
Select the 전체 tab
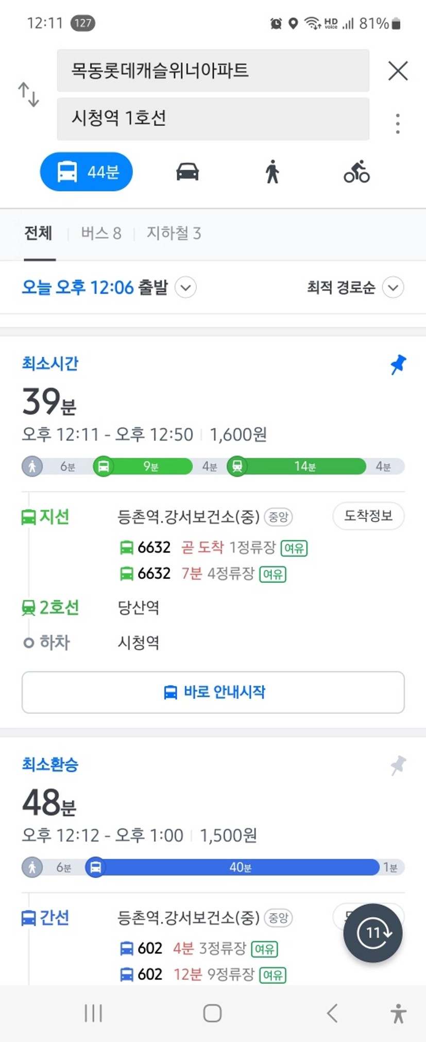pos(39,233)
